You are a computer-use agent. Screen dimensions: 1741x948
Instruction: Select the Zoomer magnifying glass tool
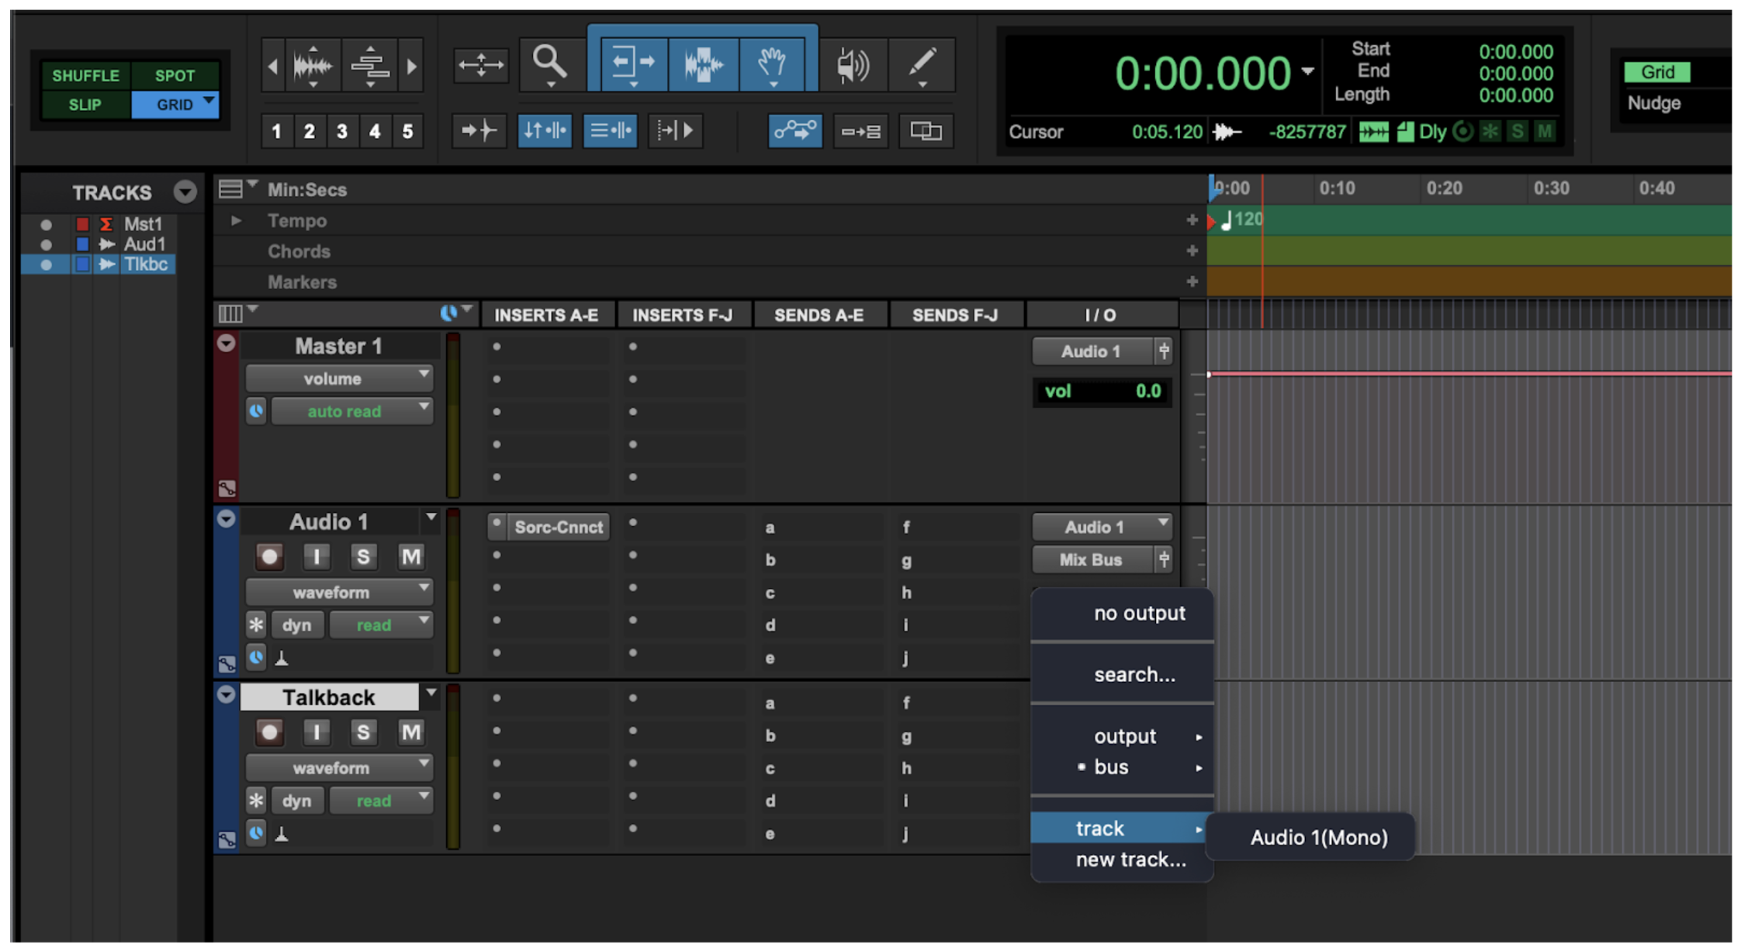pos(549,64)
